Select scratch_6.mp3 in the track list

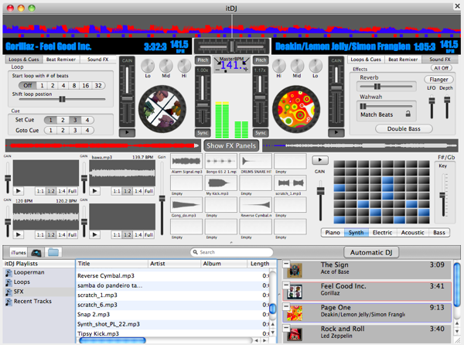(173, 305)
